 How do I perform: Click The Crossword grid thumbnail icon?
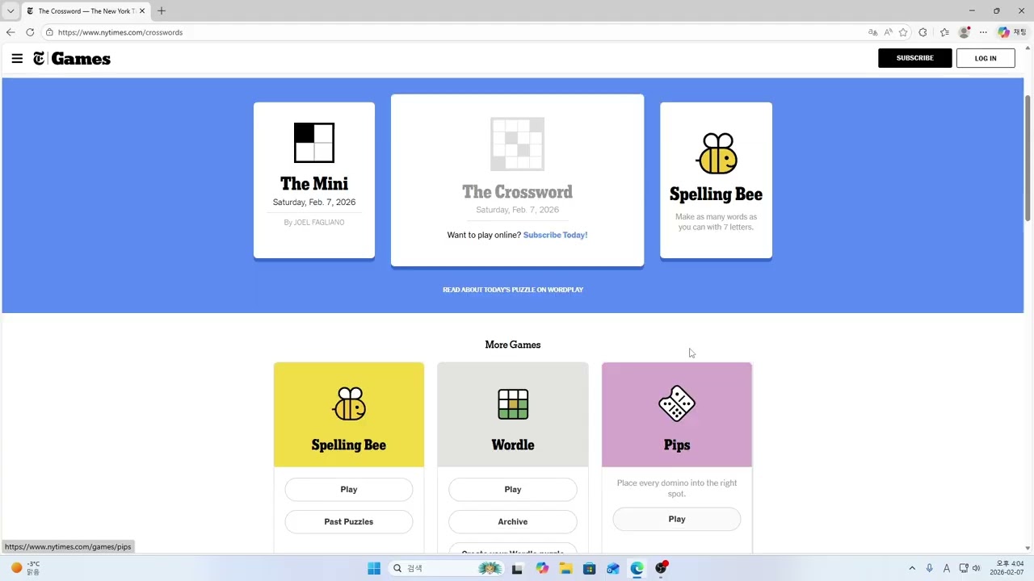tap(517, 144)
